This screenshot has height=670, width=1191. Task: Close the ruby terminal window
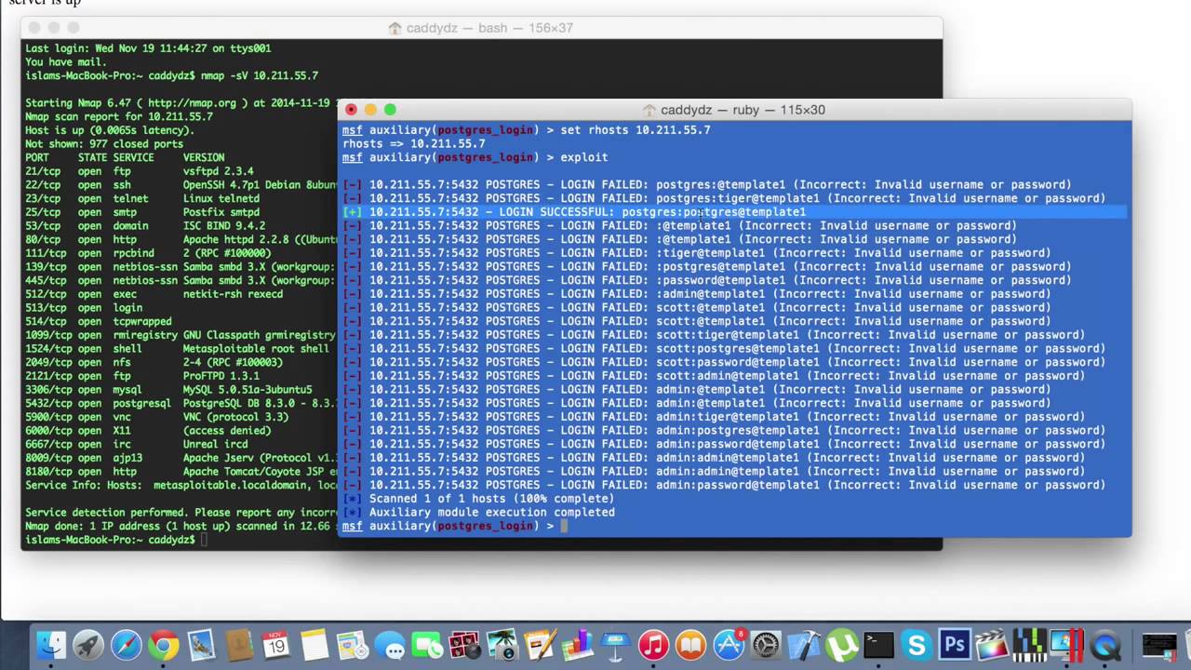click(351, 110)
